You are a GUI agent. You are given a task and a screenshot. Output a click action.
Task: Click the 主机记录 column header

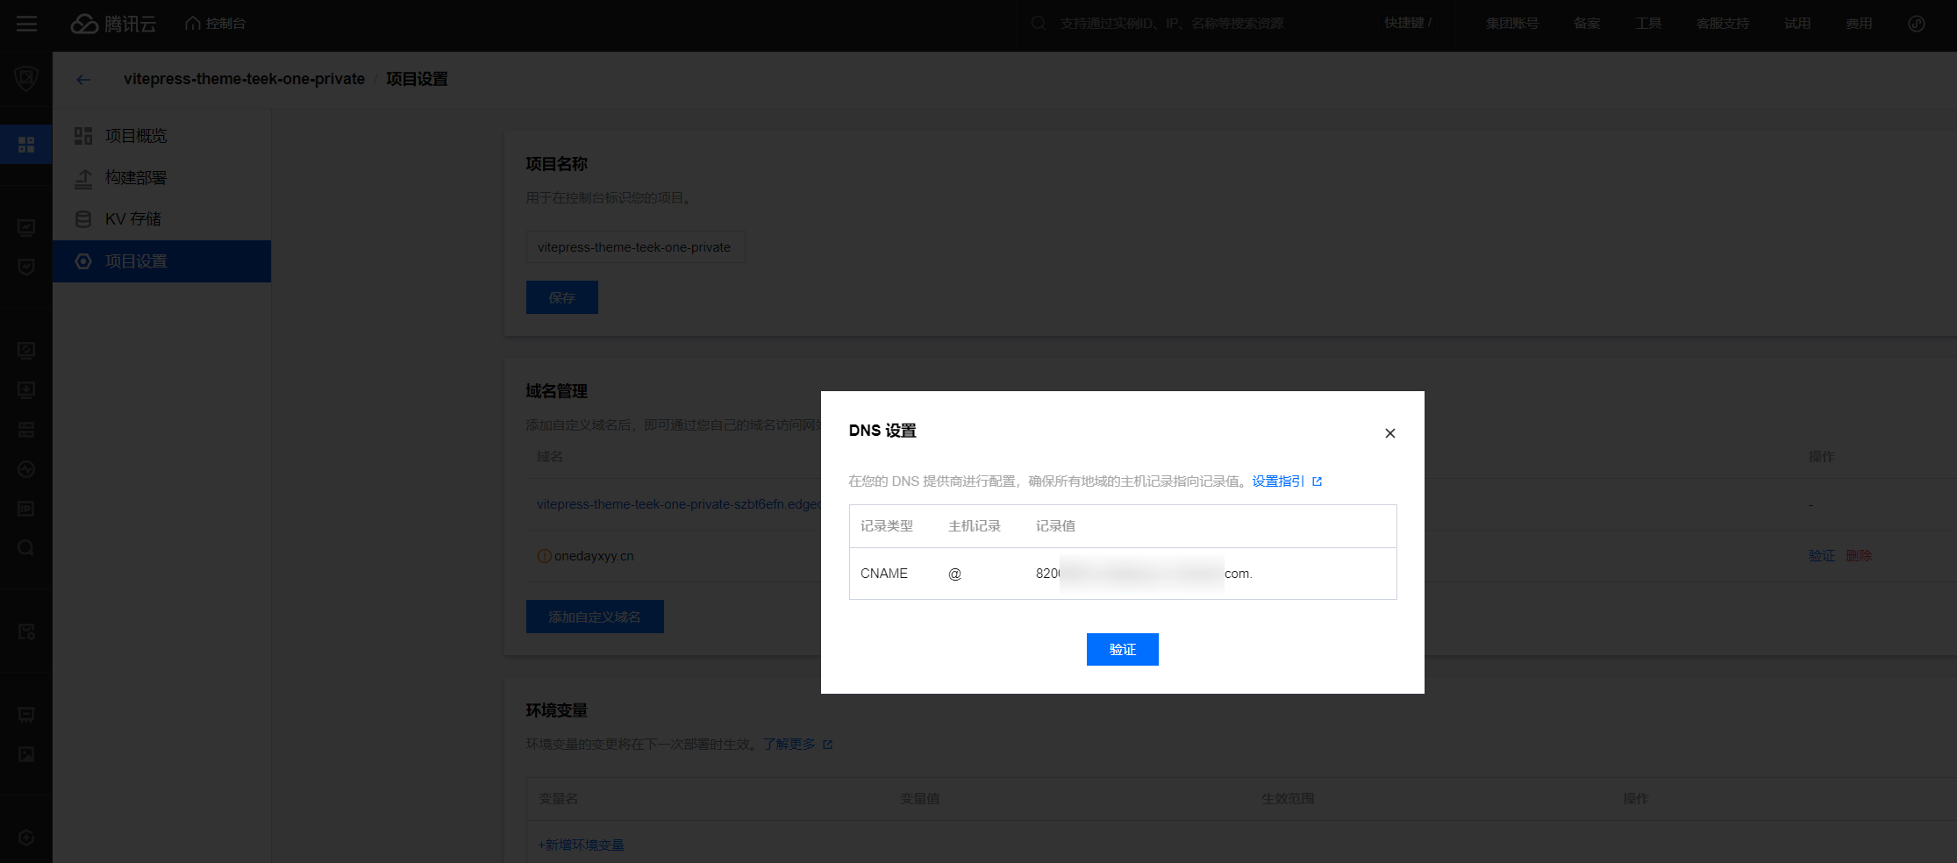pyautogui.click(x=975, y=526)
